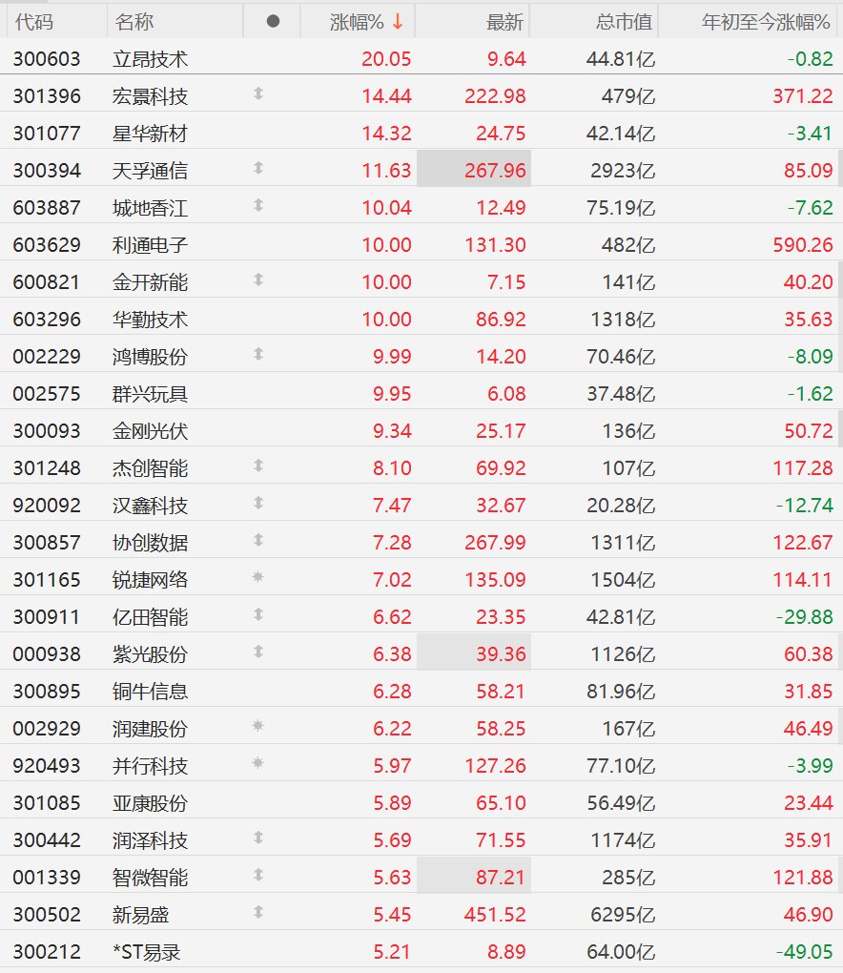The image size is (843, 973).
Task: Click market cap 1318亿
Action: tap(623, 320)
